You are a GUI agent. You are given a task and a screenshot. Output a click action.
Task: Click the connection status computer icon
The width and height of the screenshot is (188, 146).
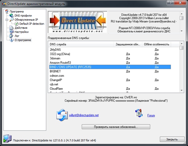(7, 138)
